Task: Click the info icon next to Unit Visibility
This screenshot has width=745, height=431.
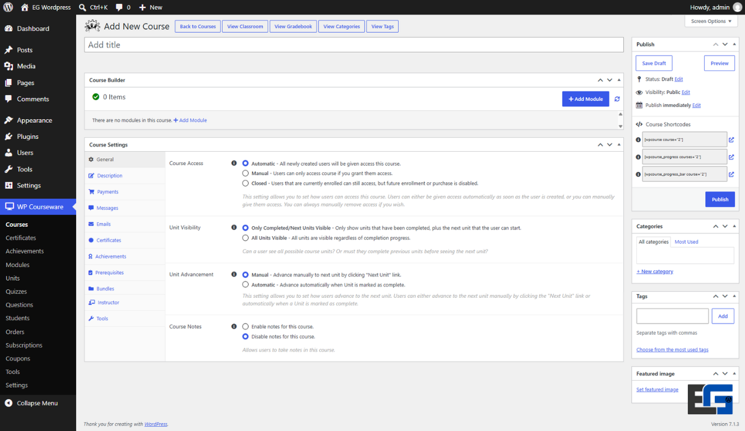Action: click(234, 228)
